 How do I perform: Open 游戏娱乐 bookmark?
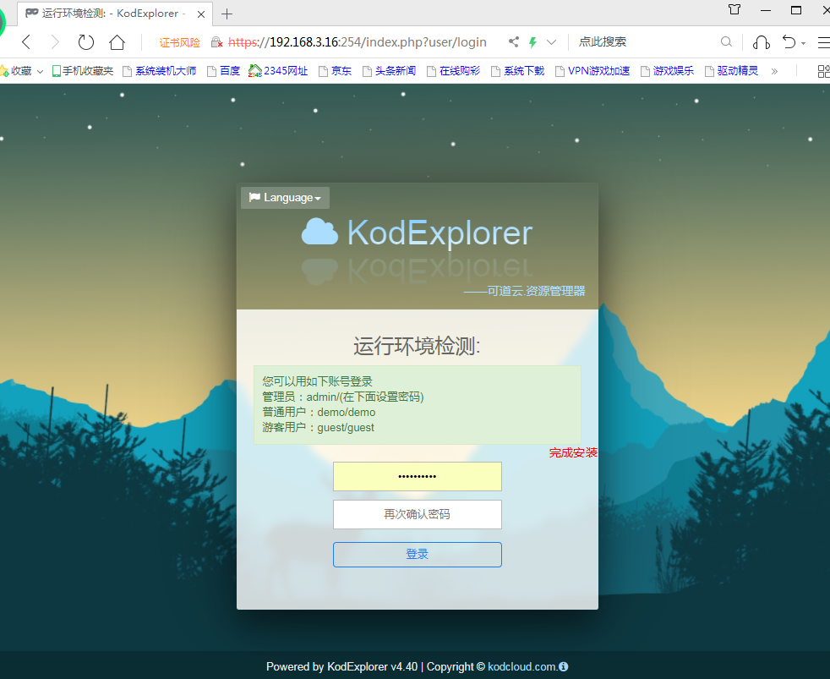(667, 71)
